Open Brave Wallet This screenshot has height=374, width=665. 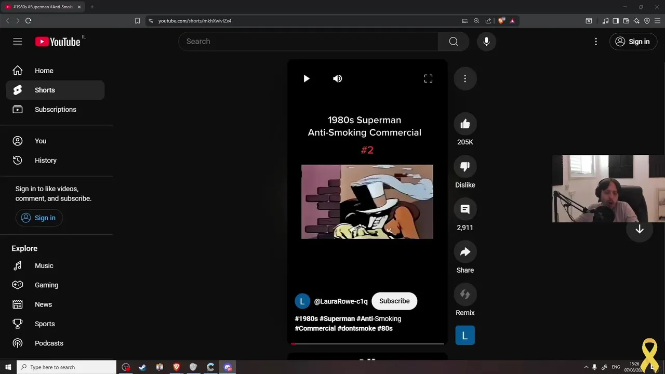click(626, 21)
